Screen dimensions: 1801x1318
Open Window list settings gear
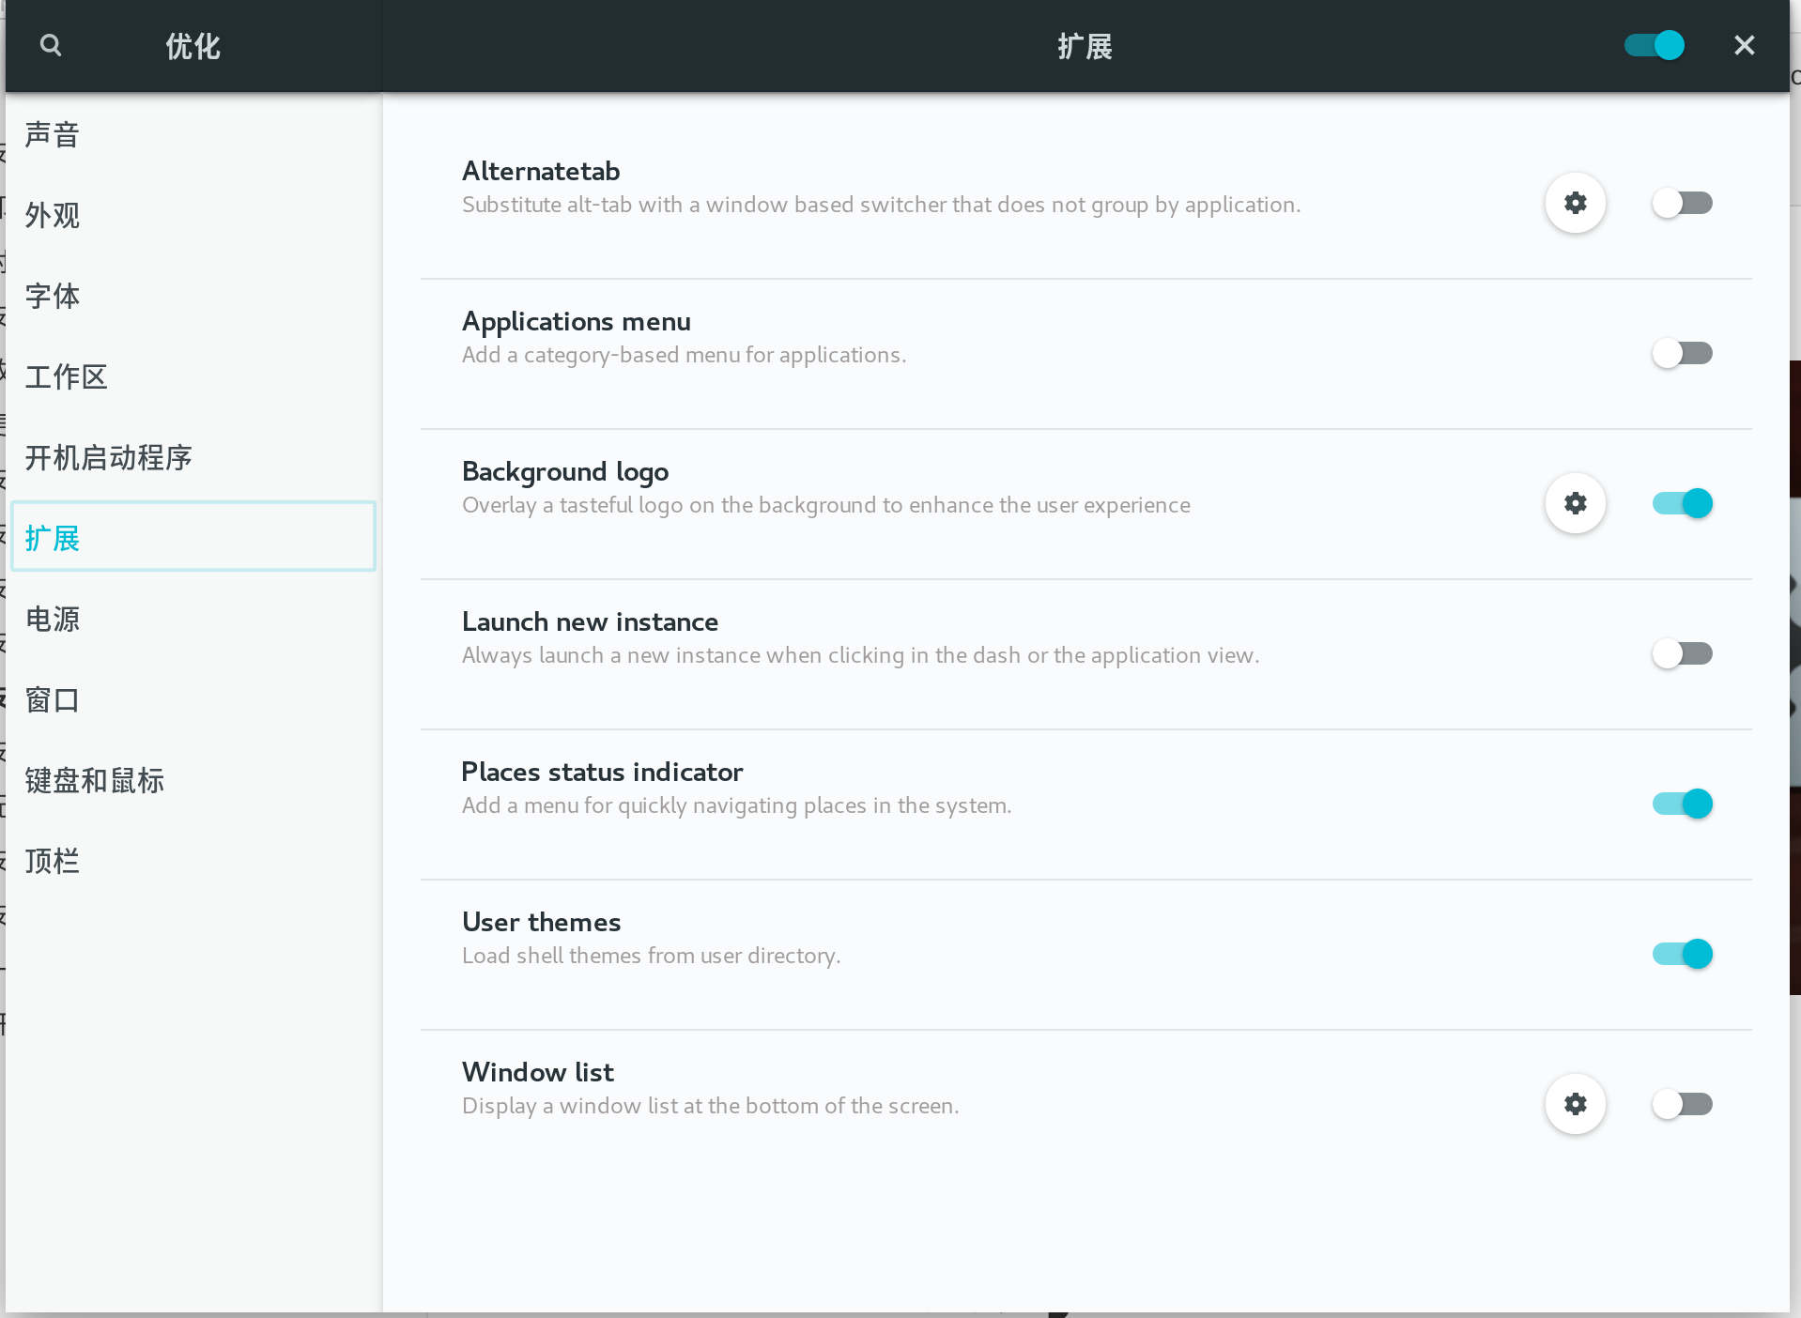coord(1575,1104)
